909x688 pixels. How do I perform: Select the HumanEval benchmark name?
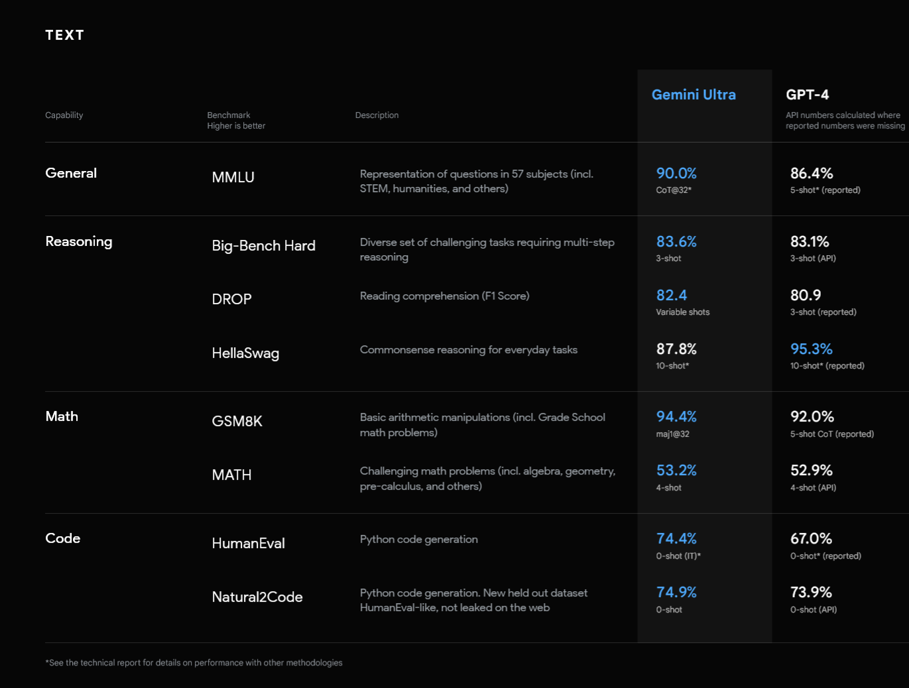[248, 543]
